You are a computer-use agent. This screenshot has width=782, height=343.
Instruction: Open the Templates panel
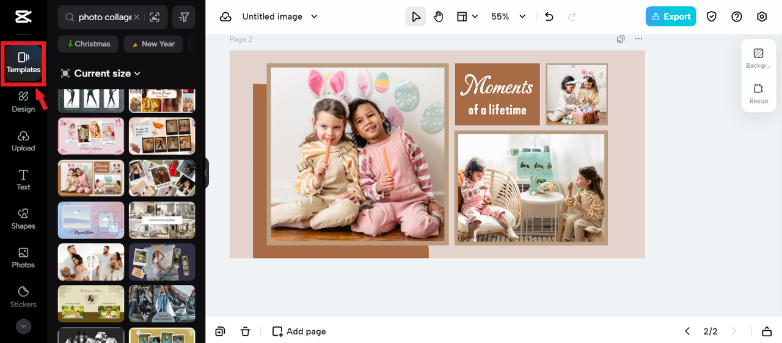coord(23,64)
